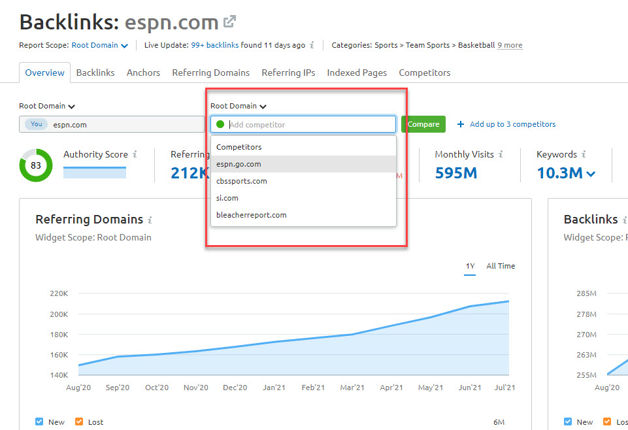The height and width of the screenshot is (430, 628).
Task: Toggle the New checkbox in Referring Domains chart
Action: point(39,422)
